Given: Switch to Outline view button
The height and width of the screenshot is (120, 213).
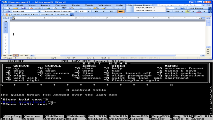Looking at the screenshot, I should tap(21, 55).
